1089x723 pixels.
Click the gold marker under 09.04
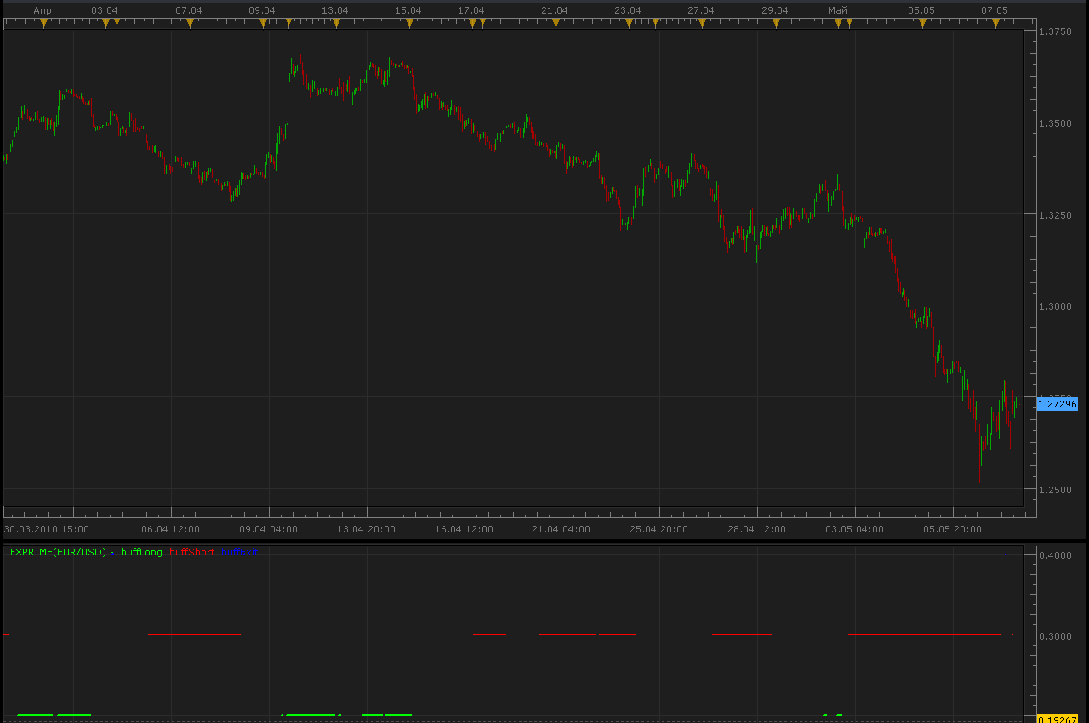(x=264, y=23)
